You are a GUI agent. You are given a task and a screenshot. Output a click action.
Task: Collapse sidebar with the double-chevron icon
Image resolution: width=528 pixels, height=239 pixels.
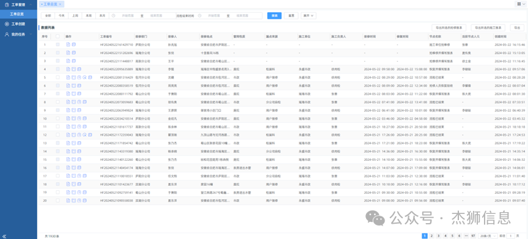[4, 236]
